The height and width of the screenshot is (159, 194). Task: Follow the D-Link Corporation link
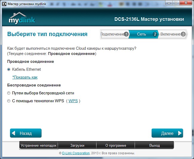pyautogui.click(x=76, y=153)
